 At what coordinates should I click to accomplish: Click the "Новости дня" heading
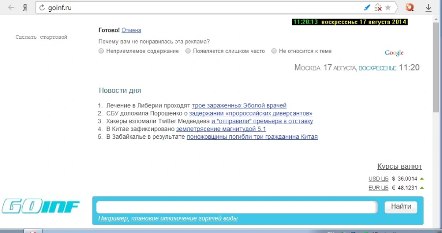120,90
